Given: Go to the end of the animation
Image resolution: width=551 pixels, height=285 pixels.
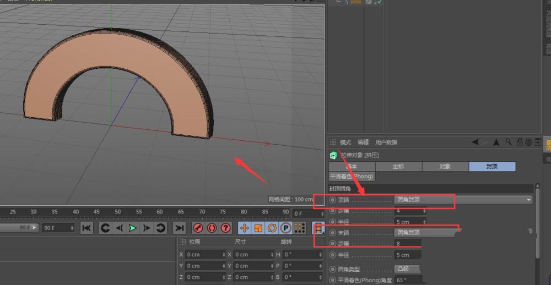Looking at the screenshot, I should (179, 228).
